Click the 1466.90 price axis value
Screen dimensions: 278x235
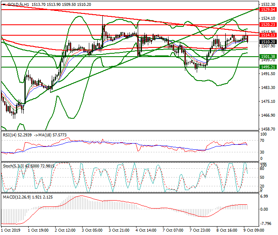268,115
